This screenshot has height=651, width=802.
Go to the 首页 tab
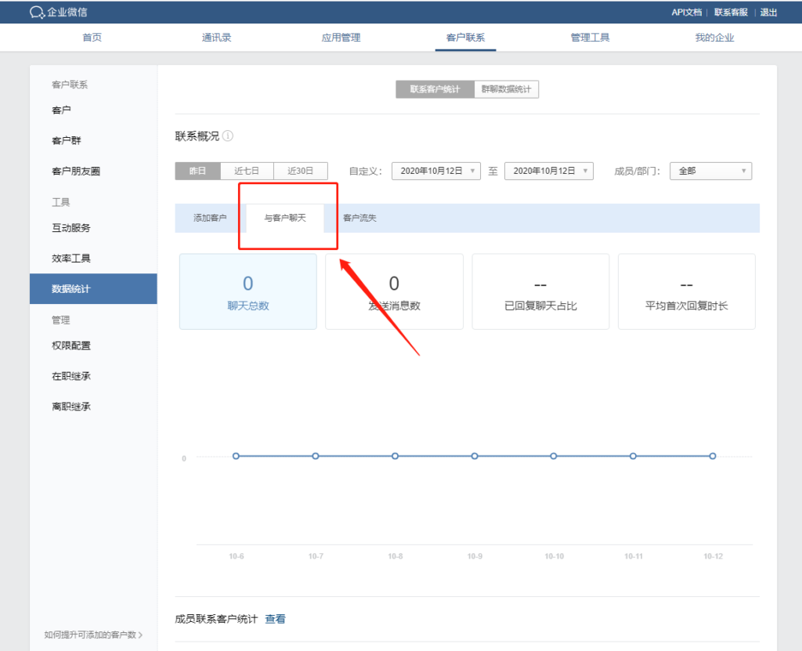click(92, 38)
